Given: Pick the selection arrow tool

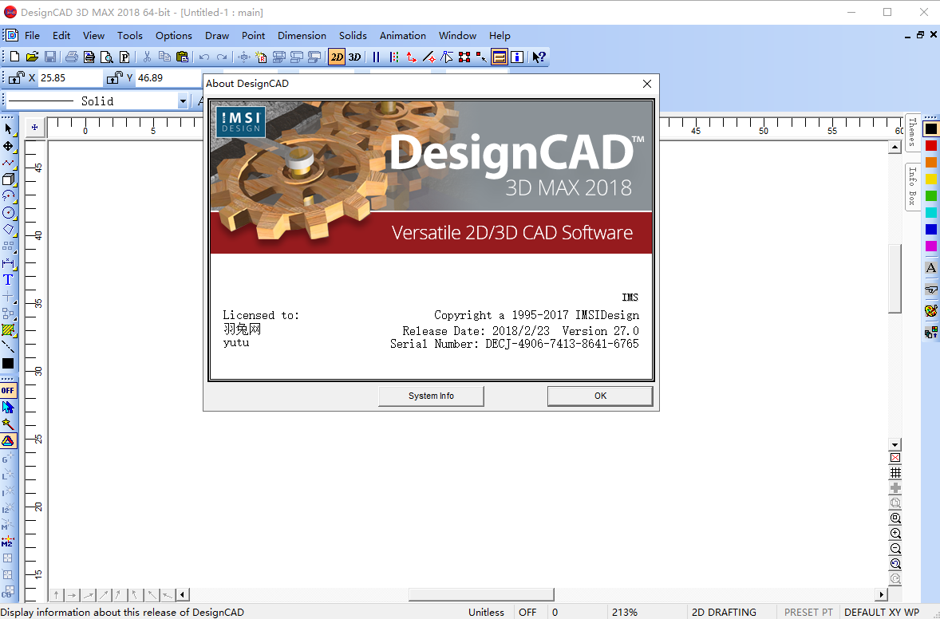Looking at the screenshot, I should 10,129.
